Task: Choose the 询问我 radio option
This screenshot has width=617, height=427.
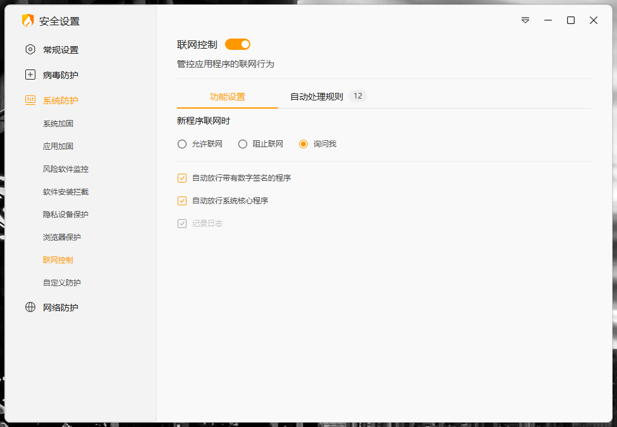Action: (x=303, y=144)
